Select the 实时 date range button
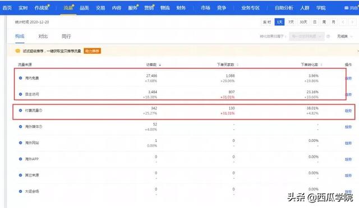Screen dimensions: 359x208 tap(267, 22)
